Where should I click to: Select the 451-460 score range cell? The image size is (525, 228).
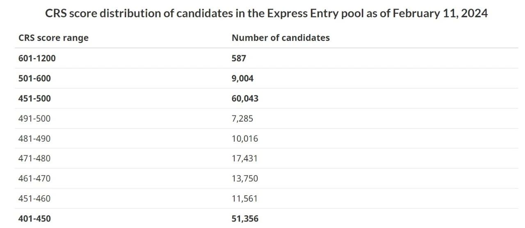(34, 199)
